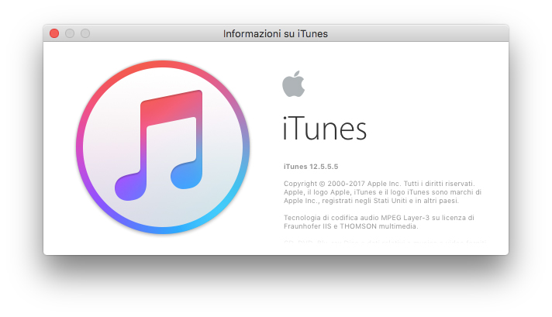Click the 'Apple Inc., registrati negli Stati Uniti' line
This screenshot has width=552, height=317.
[x=371, y=201]
